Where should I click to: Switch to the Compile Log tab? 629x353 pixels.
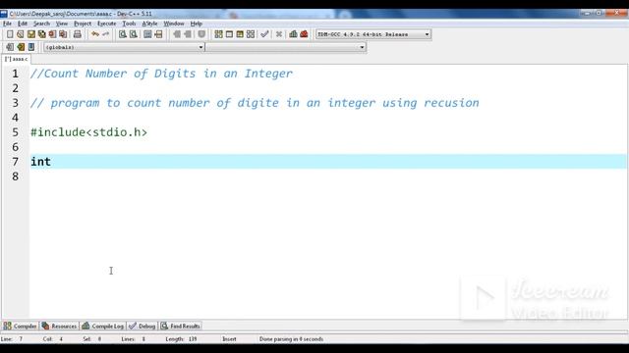102,327
